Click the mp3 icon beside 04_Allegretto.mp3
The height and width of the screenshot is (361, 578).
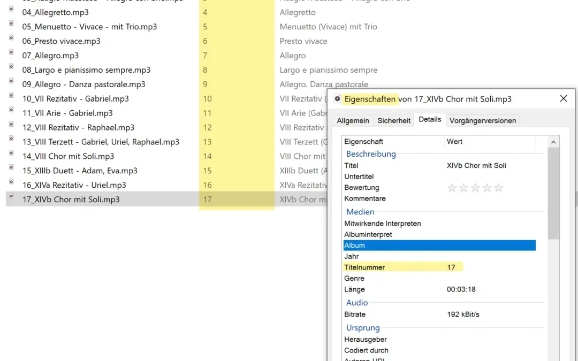point(11,10)
